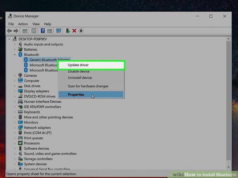Click the Display adapters icon

(x=20, y=91)
